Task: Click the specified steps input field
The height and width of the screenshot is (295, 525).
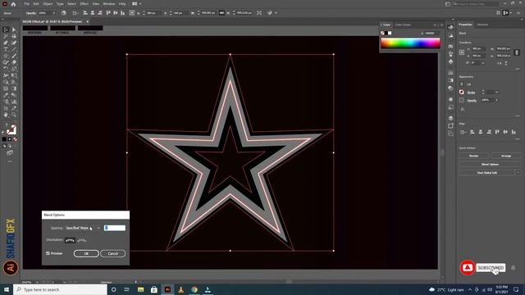Action: click(115, 228)
